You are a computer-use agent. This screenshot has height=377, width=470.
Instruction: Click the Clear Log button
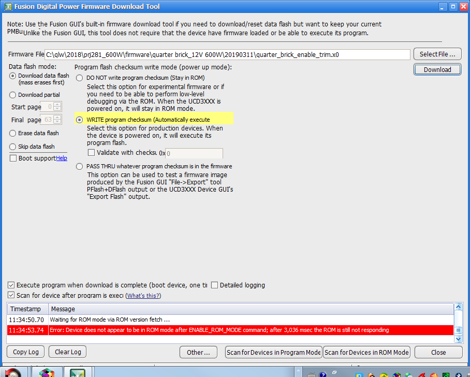[x=68, y=352]
